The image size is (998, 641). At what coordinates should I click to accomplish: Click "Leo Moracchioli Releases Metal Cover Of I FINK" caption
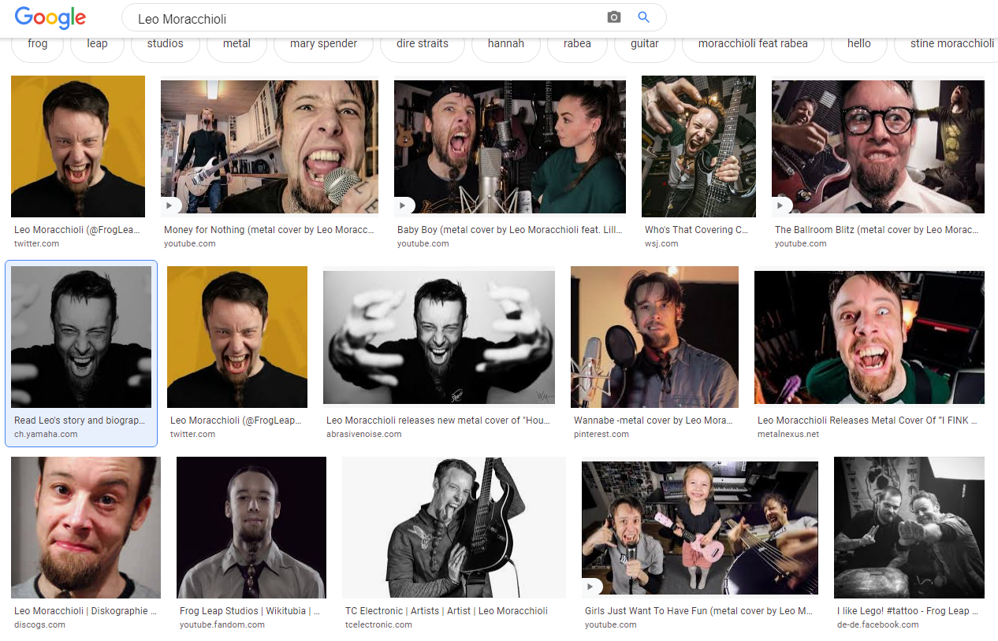click(x=868, y=421)
